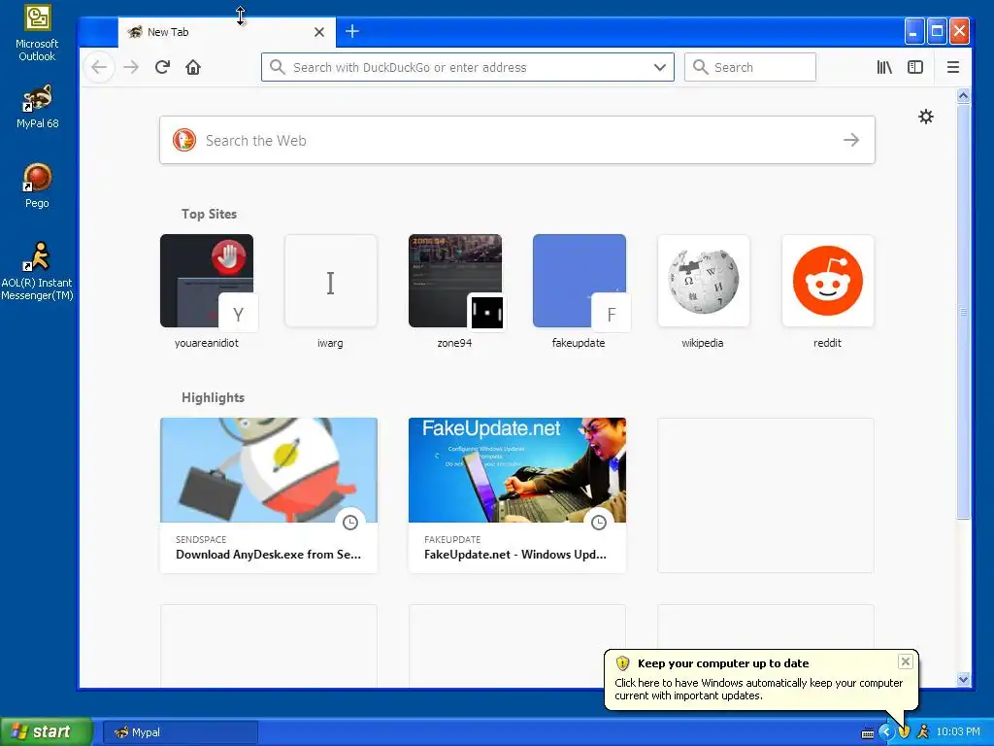Open MyPal 68 desktop shortcut
994x746 pixels.
37,107
